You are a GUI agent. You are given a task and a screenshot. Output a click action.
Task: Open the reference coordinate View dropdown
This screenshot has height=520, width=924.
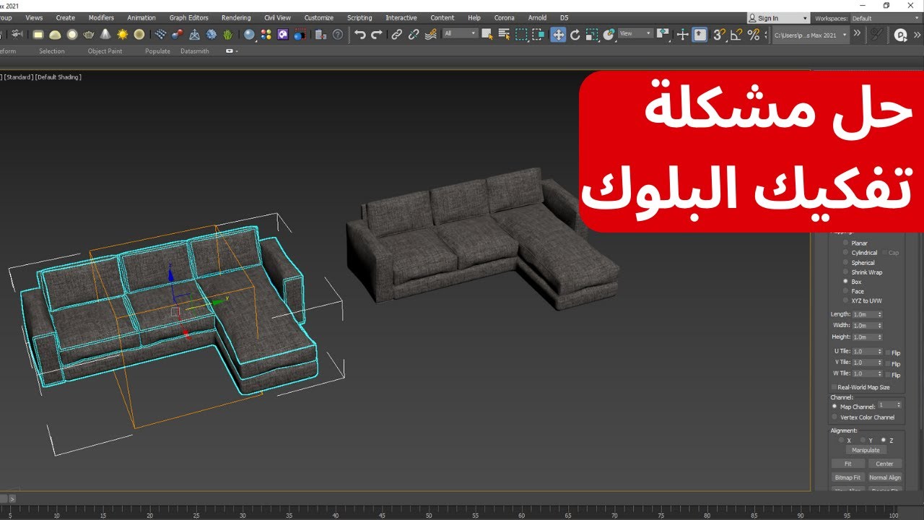pos(636,33)
